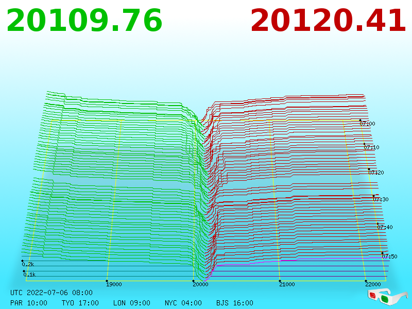Click the 07:50 time axis marker
Image resolution: width=412 pixels, height=309 pixels.
pos(390,256)
